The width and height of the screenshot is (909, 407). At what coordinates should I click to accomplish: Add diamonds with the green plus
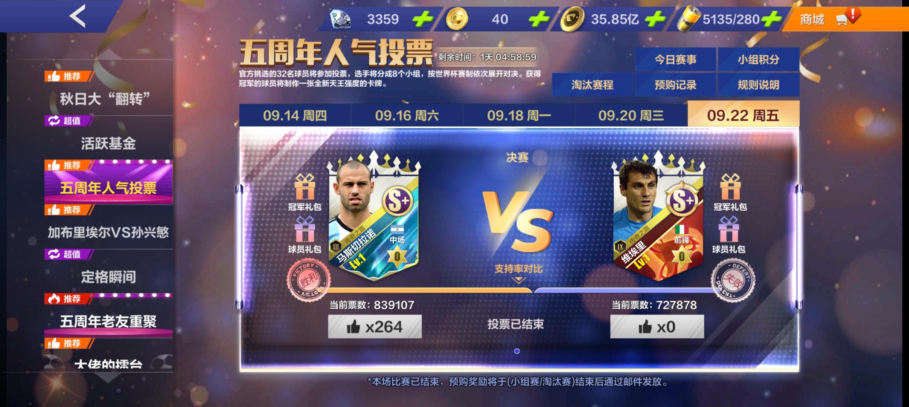pyautogui.click(x=422, y=19)
